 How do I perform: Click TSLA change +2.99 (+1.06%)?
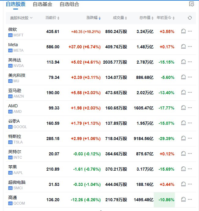click(x=86, y=139)
